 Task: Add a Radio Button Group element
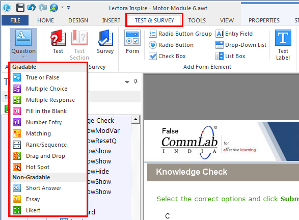(x=180, y=34)
